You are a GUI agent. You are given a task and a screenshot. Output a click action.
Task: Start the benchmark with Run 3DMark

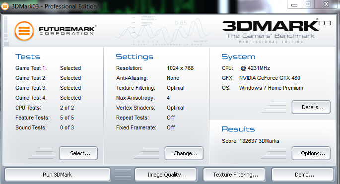tap(58, 175)
